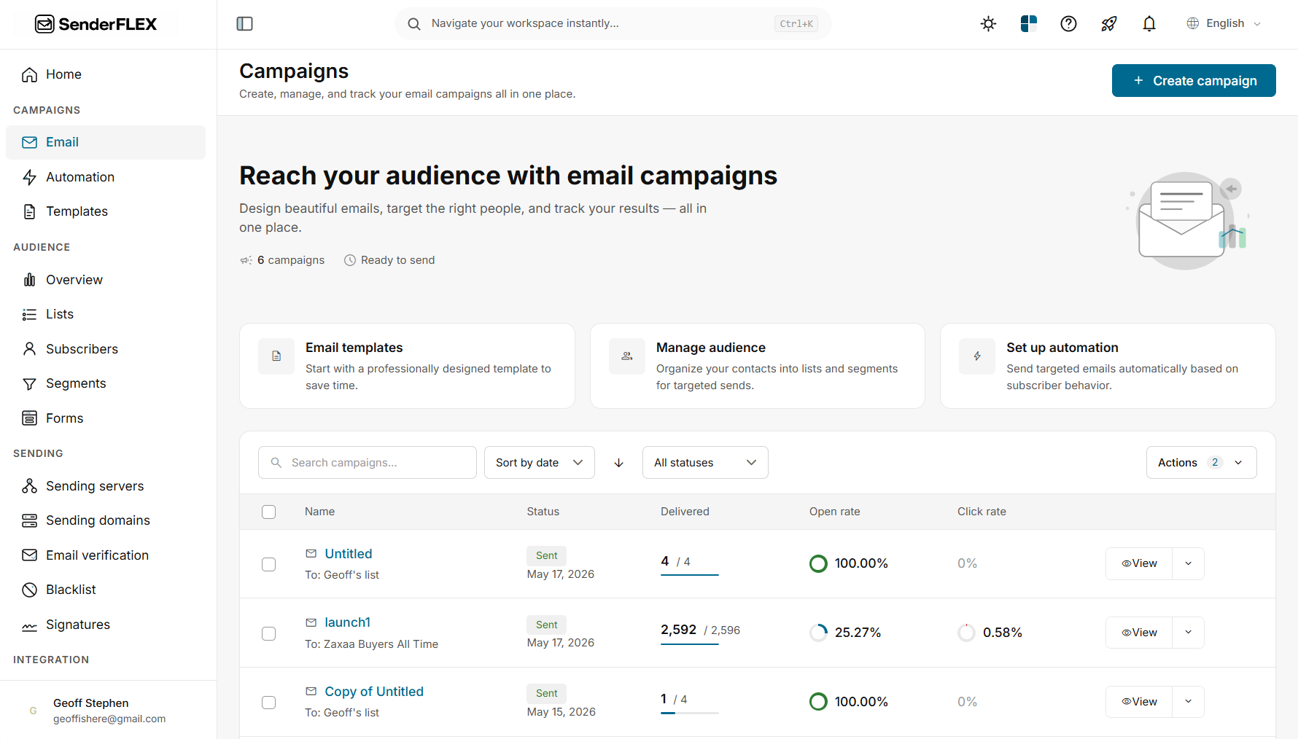This screenshot has width=1298, height=739.
Task: Expand options arrow for launch1 row
Action: pos(1189,633)
